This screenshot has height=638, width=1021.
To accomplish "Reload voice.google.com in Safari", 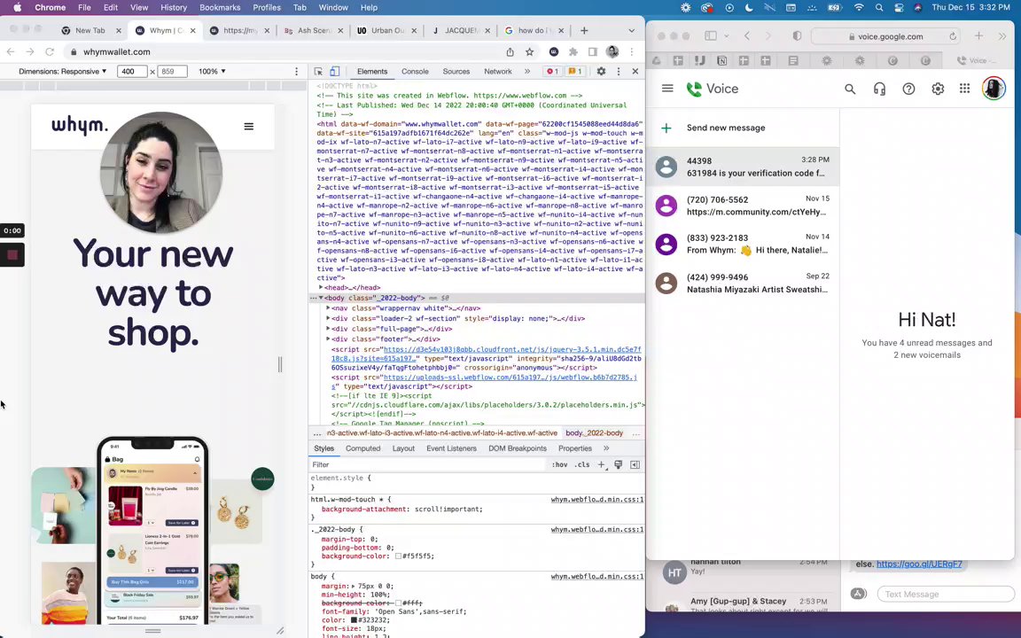I will coord(953,36).
